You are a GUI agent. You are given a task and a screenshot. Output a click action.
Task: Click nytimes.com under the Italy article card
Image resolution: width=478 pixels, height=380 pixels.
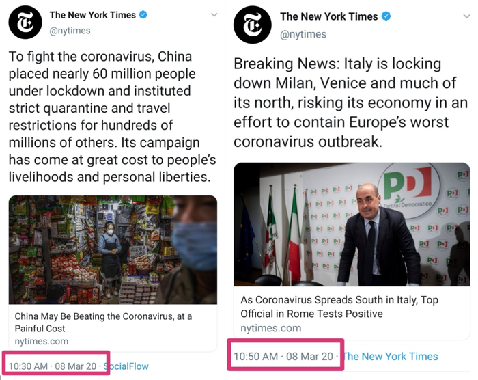coord(270,328)
